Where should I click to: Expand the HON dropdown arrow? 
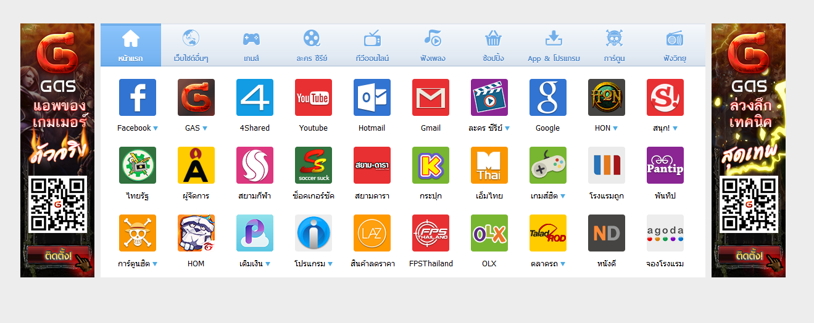coord(615,128)
